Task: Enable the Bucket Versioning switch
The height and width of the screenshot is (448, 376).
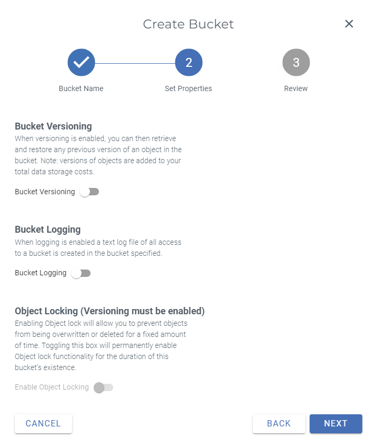Action: [x=90, y=192]
